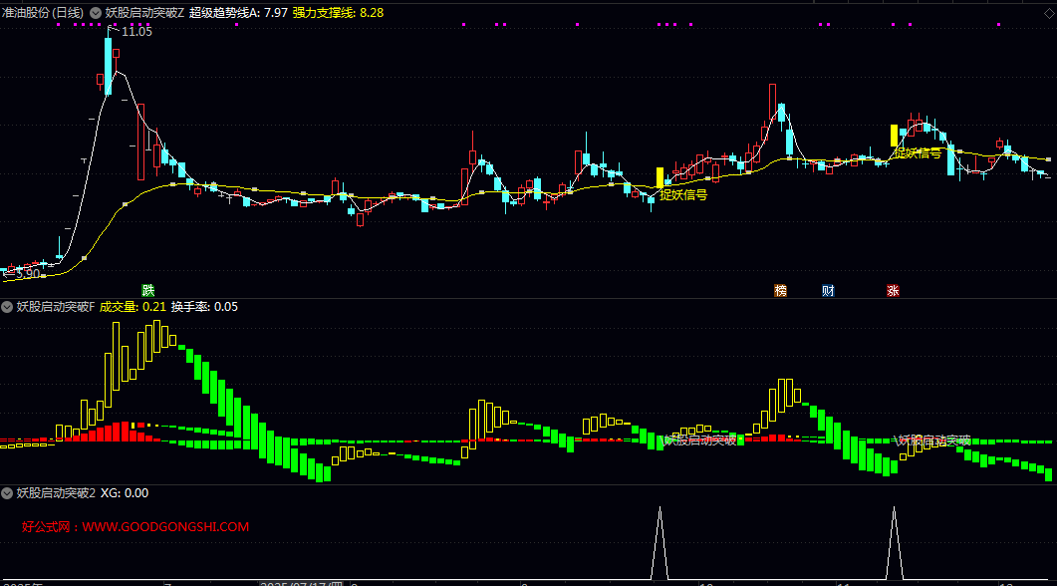Click the blue 财 event marker icon
This screenshot has width=1057, height=586.
828,291
